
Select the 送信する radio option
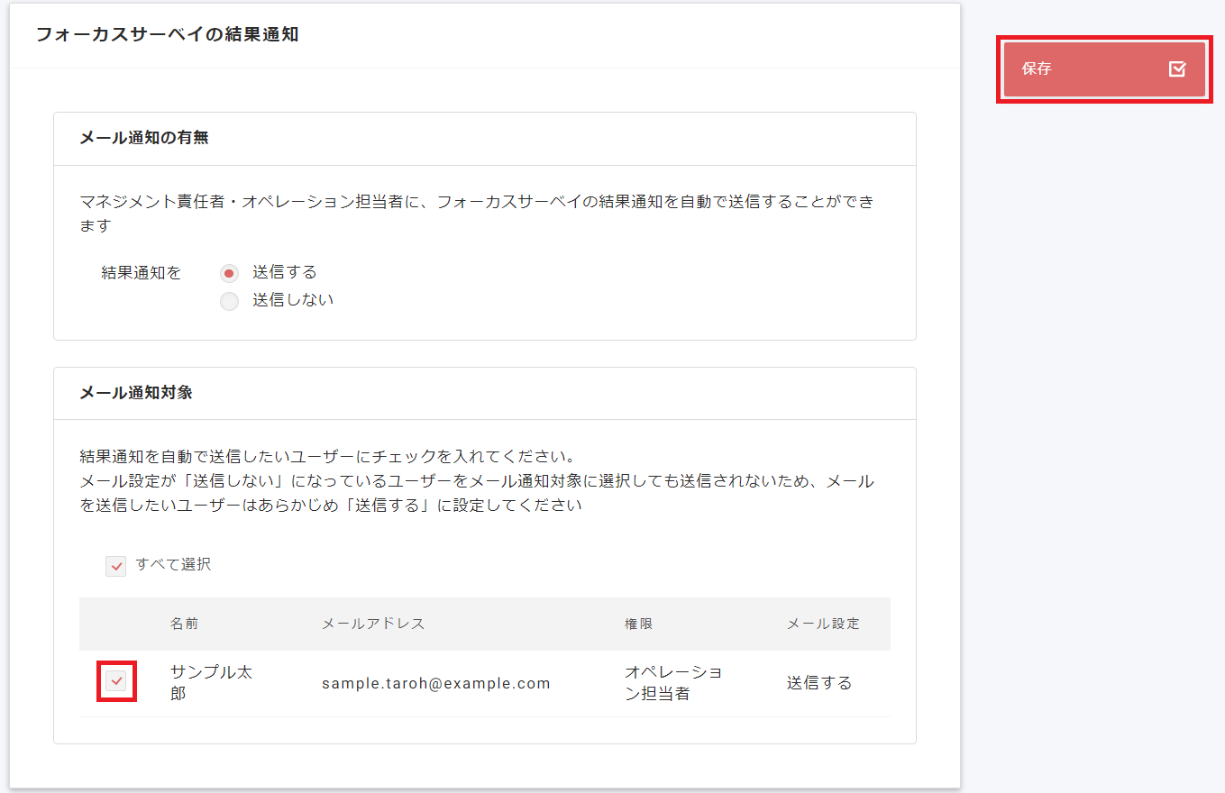click(x=228, y=272)
